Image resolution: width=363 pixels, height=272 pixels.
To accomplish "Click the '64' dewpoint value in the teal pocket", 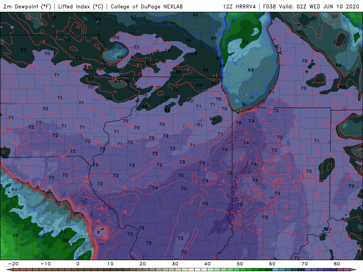I will pos(120,57).
